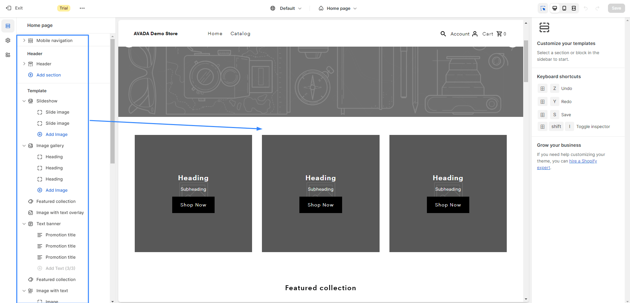This screenshot has height=303, width=630.
Task: Click the search magnifier in store header
Action: pyautogui.click(x=443, y=34)
